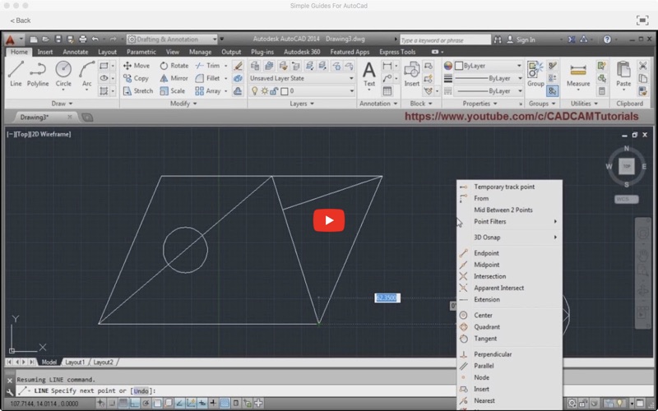
Task: Expand the Annotation panel
Action: [x=378, y=104]
